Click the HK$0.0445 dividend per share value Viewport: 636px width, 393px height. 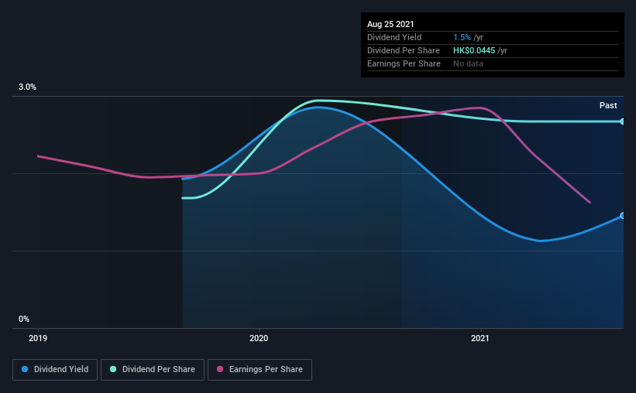(x=474, y=50)
